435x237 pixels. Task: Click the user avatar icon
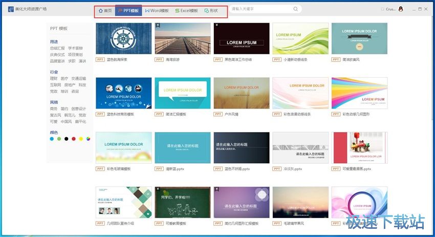click(x=401, y=9)
